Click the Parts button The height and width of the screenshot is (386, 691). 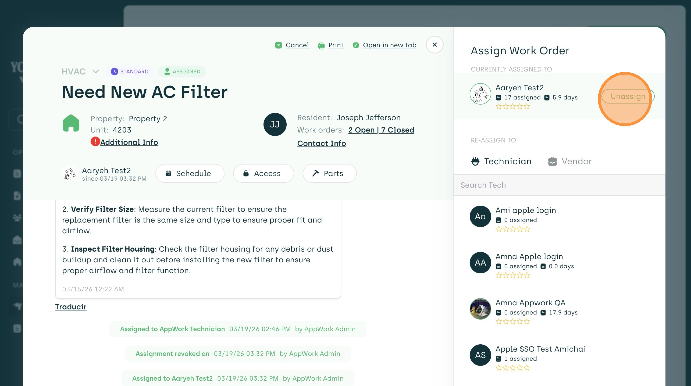[329, 173]
